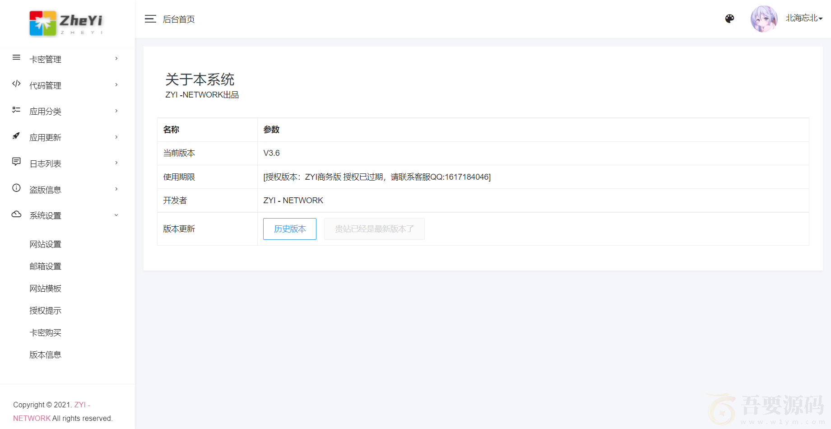Click the 代码管理 code icon

(x=16, y=84)
